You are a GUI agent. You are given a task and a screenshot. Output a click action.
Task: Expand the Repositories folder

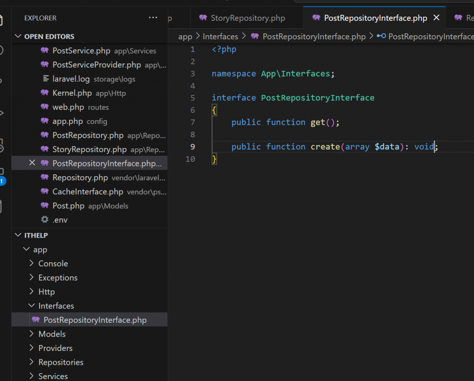pos(31,362)
